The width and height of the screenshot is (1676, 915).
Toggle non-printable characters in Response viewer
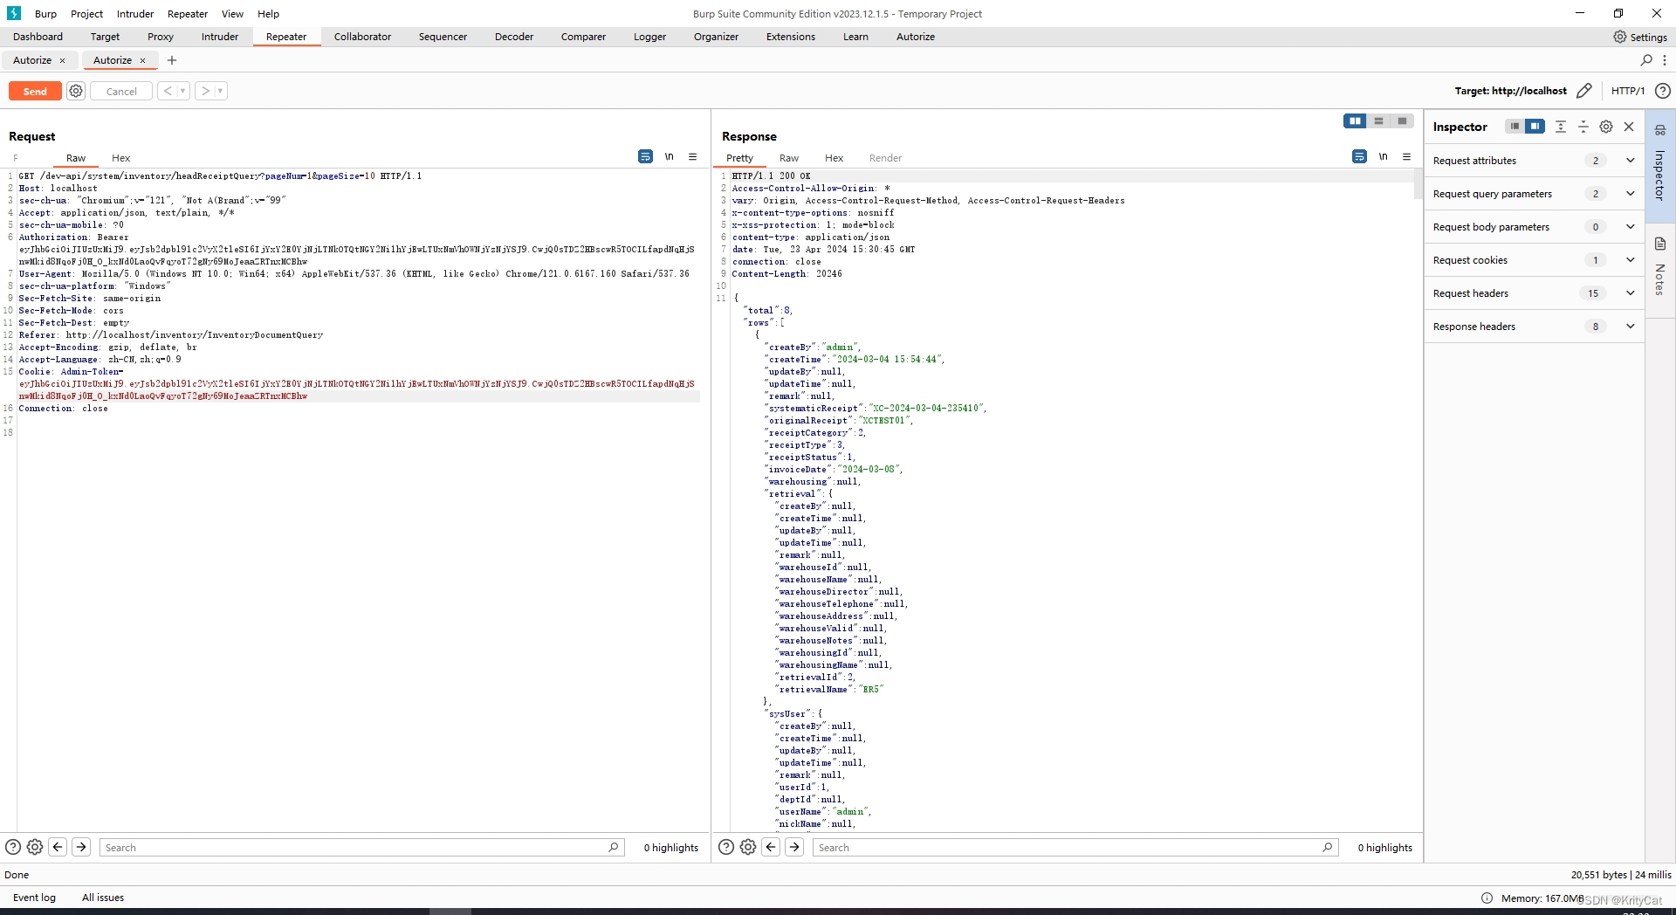[x=1384, y=157]
